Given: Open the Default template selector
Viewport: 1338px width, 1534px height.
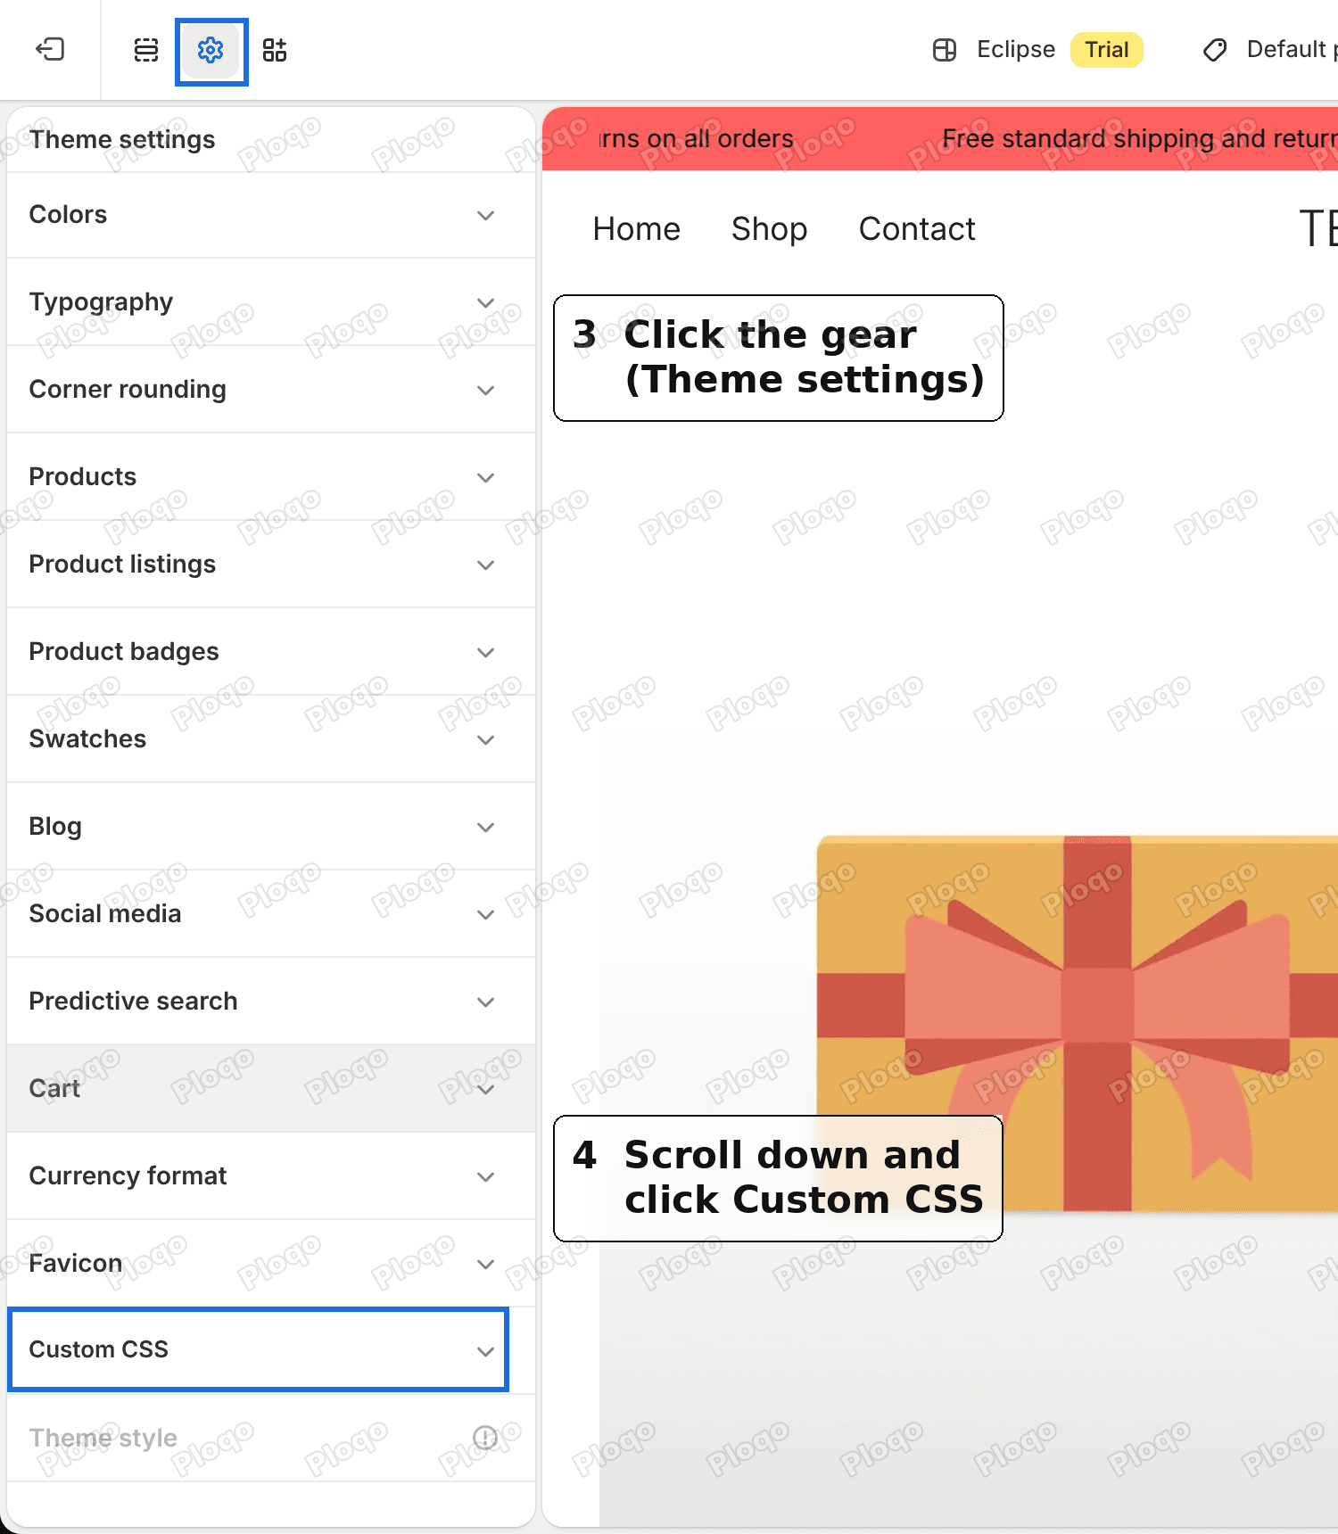Looking at the screenshot, I should [1270, 49].
